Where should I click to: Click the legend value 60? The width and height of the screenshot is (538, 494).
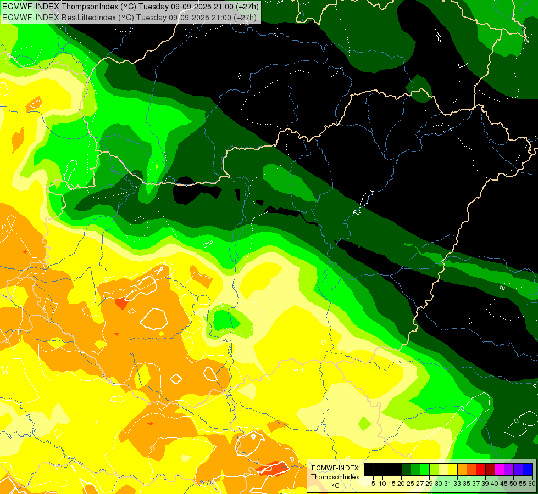532,484
